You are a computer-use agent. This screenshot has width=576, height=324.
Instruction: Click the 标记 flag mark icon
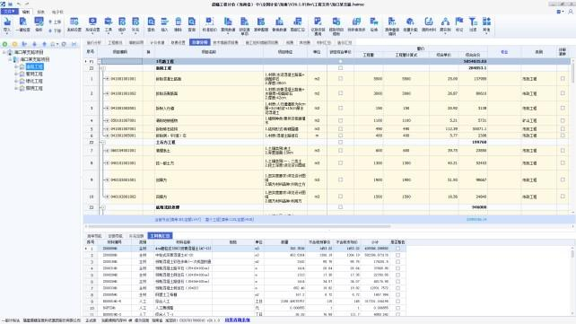point(459,24)
